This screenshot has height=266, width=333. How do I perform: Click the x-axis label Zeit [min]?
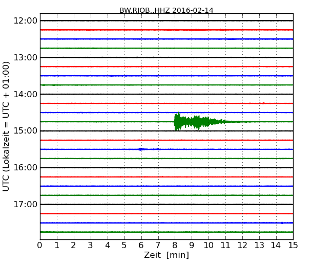pyautogui.click(x=167, y=255)
